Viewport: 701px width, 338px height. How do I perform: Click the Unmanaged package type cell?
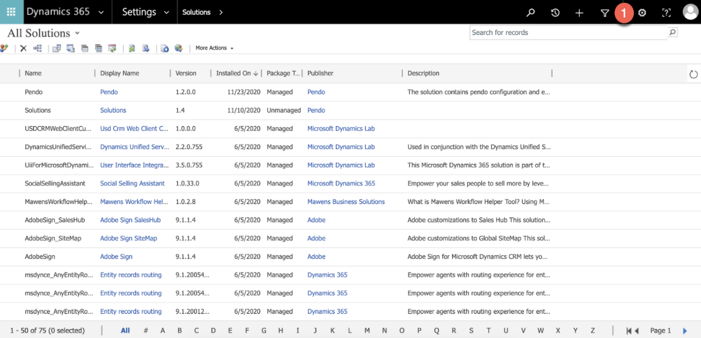[x=284, y=110]
